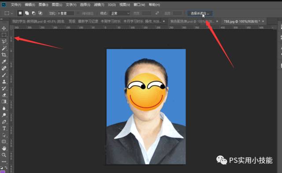Viewport: 282px width, 173px height.
Task: Open the 文件(F) menu
Action: (16, 5)
